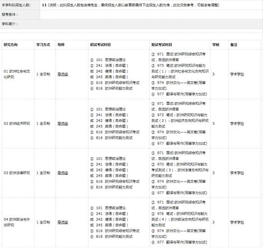Click the 报考条件 label
263x248 pixels.
10,14
